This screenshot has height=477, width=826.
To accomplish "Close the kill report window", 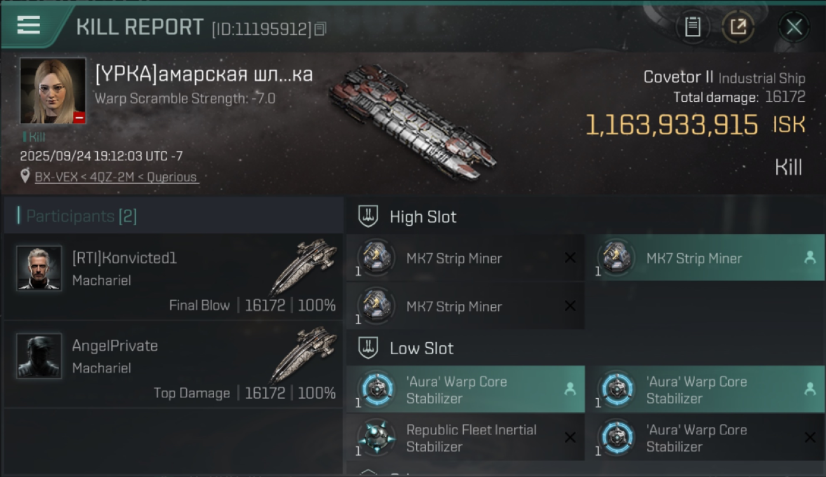I will coord(794,27).
